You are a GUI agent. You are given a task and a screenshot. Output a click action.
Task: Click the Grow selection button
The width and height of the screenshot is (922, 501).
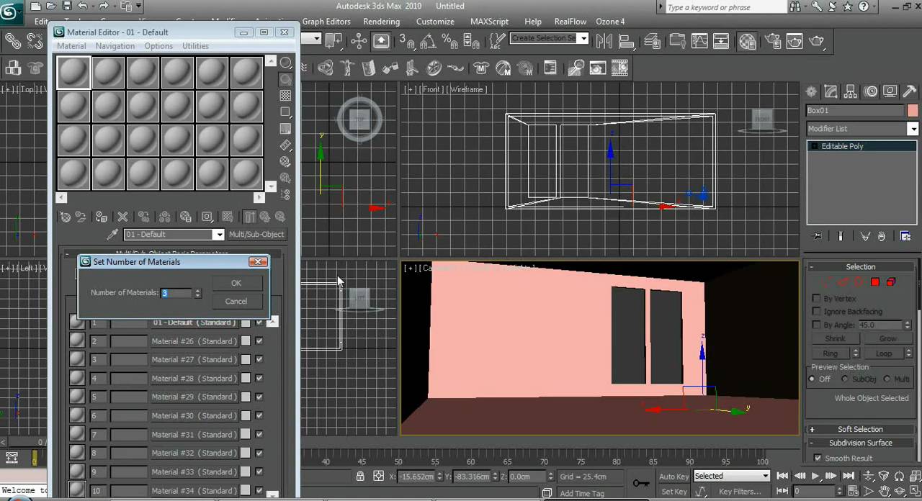click(x=889, y=338)
